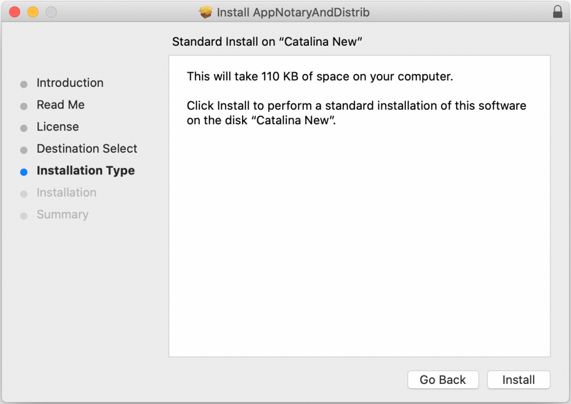
Task: Choose the Installation Type step label
Action: point(85,171)
